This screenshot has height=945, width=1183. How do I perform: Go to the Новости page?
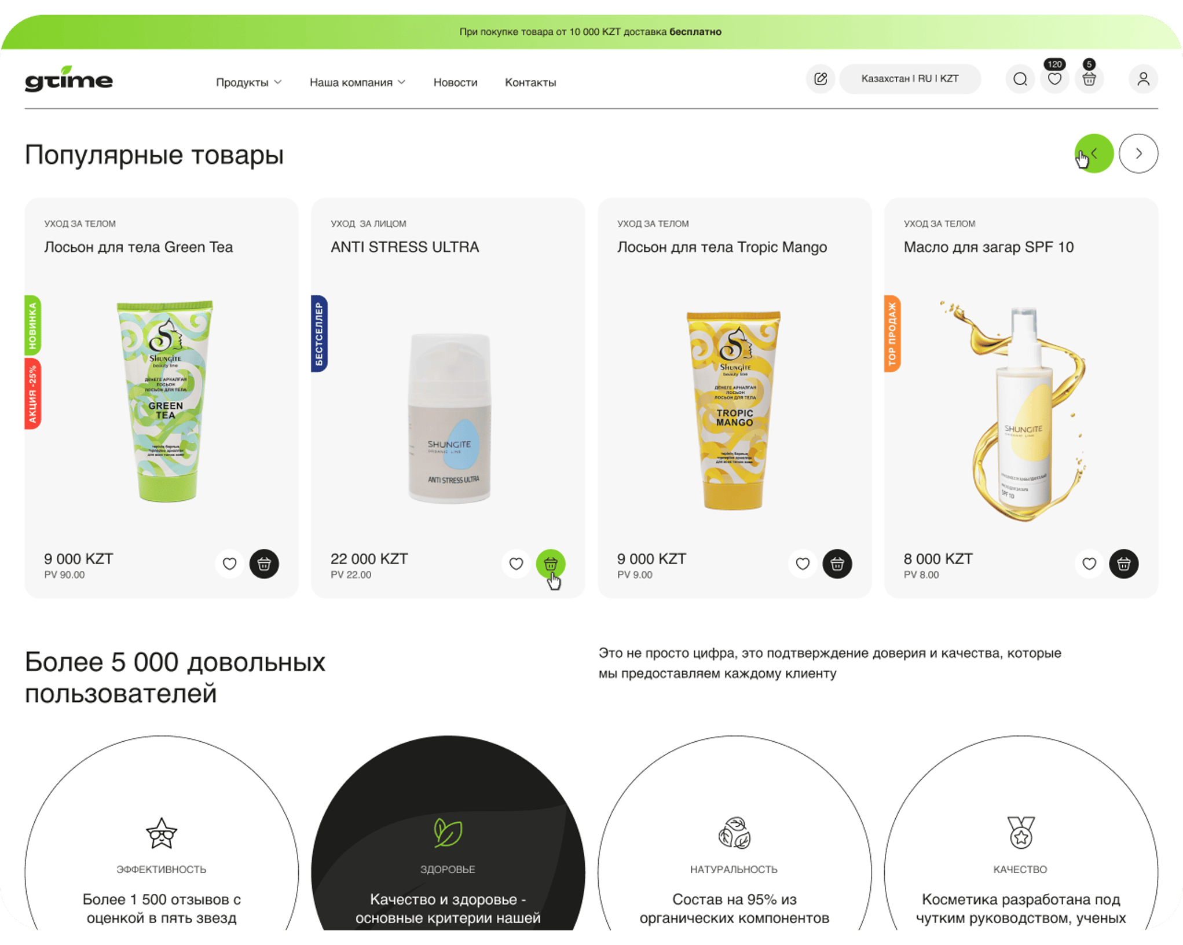pos(455,82)
